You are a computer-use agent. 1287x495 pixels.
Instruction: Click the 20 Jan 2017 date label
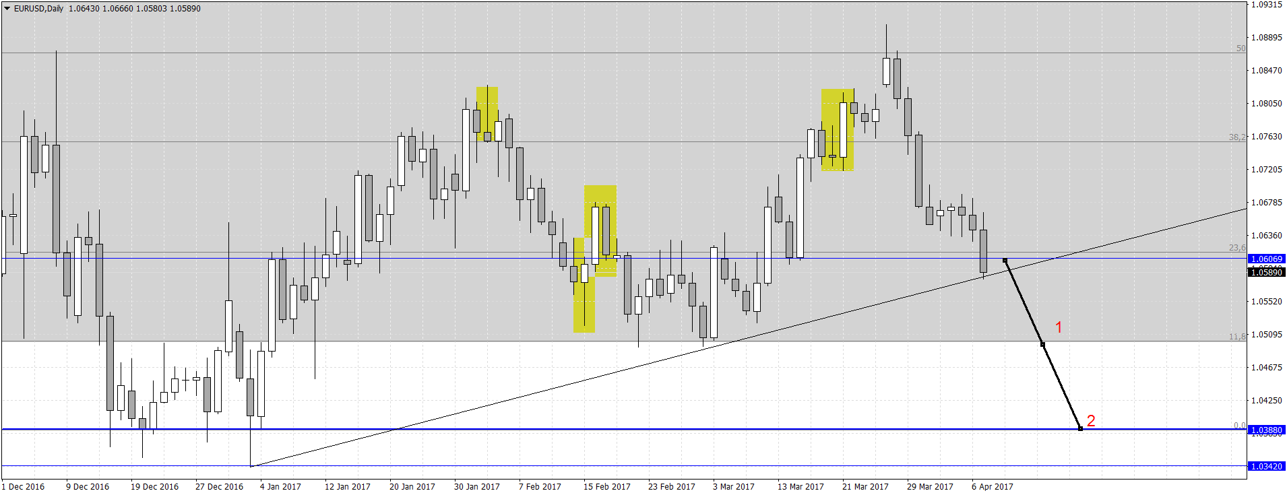(412, 487)
